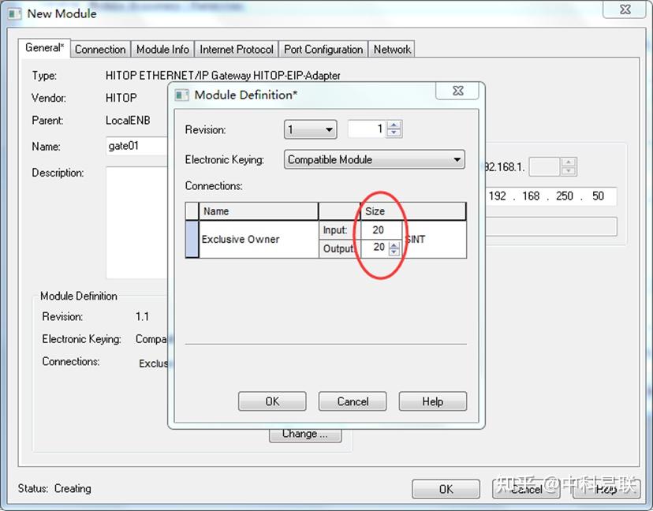The height and width of the screenshot is (511, 653).
Task: Click the Module Definition dialog icon
Action: (x=181, y=95)
